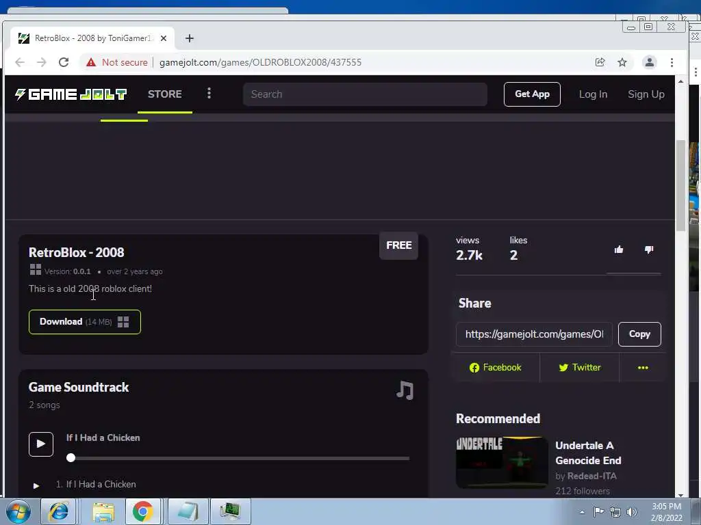Click the Download (14 MB) button

[85, 322]
